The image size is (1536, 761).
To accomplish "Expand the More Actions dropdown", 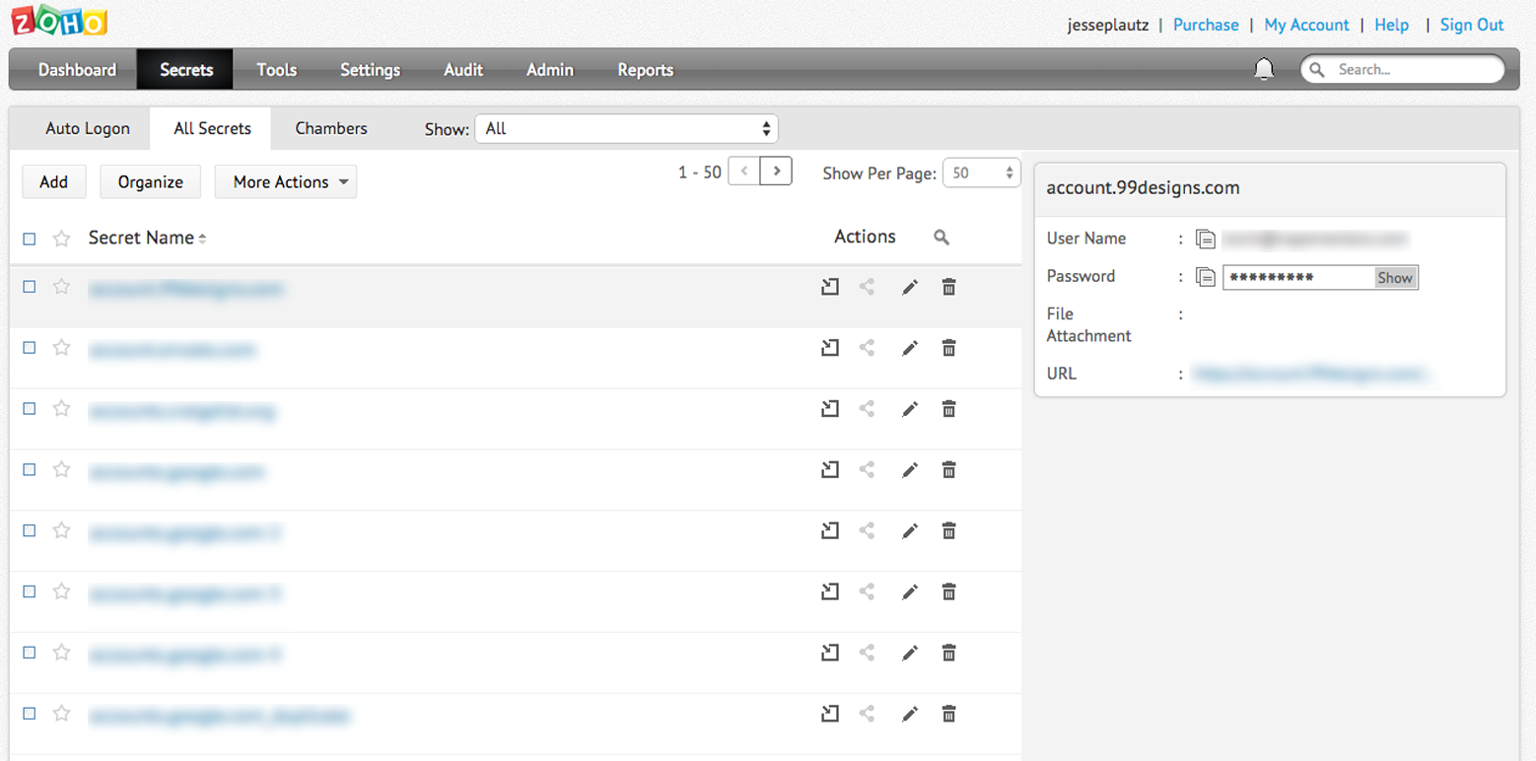I will [286, 181].
